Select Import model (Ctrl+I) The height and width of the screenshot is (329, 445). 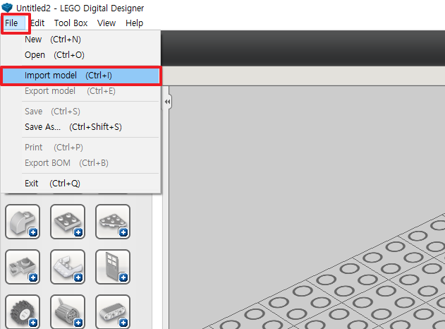click(x=80, y=76)
